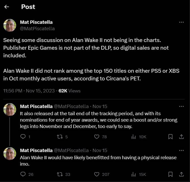Open more options on the 'tail end' reply
Viewport: 190px width, 182px height.
(x=181, y=106)
